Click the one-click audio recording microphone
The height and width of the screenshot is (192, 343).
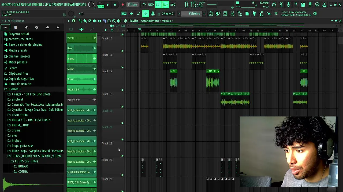coord(288,5)
